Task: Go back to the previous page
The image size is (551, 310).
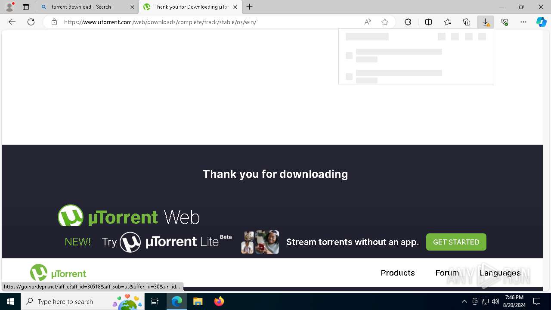Action: click(x=12, y=22)
